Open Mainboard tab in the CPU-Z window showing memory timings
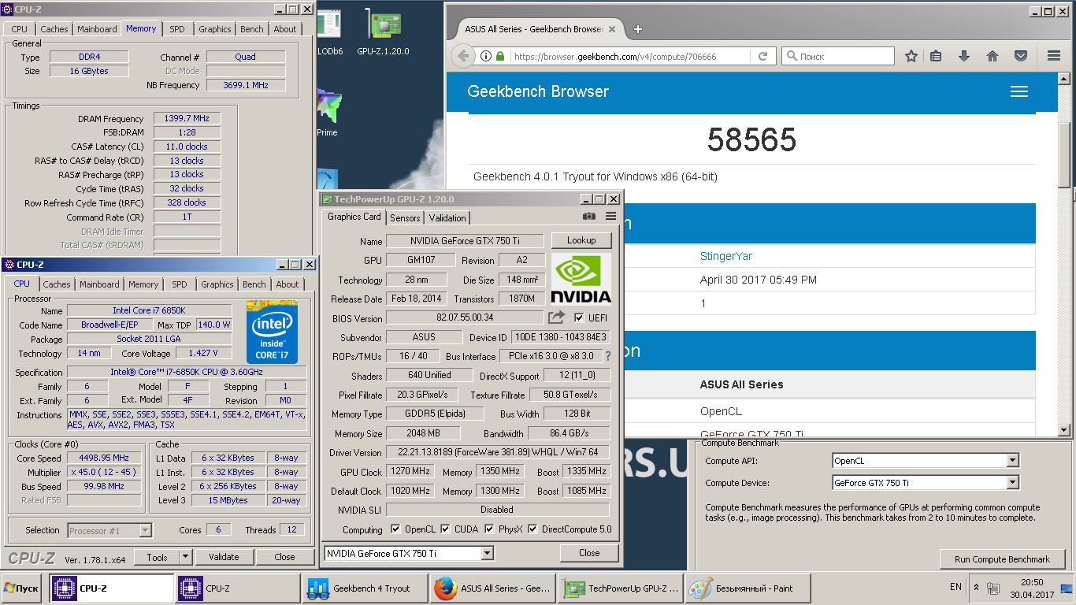 pos(97,29)
